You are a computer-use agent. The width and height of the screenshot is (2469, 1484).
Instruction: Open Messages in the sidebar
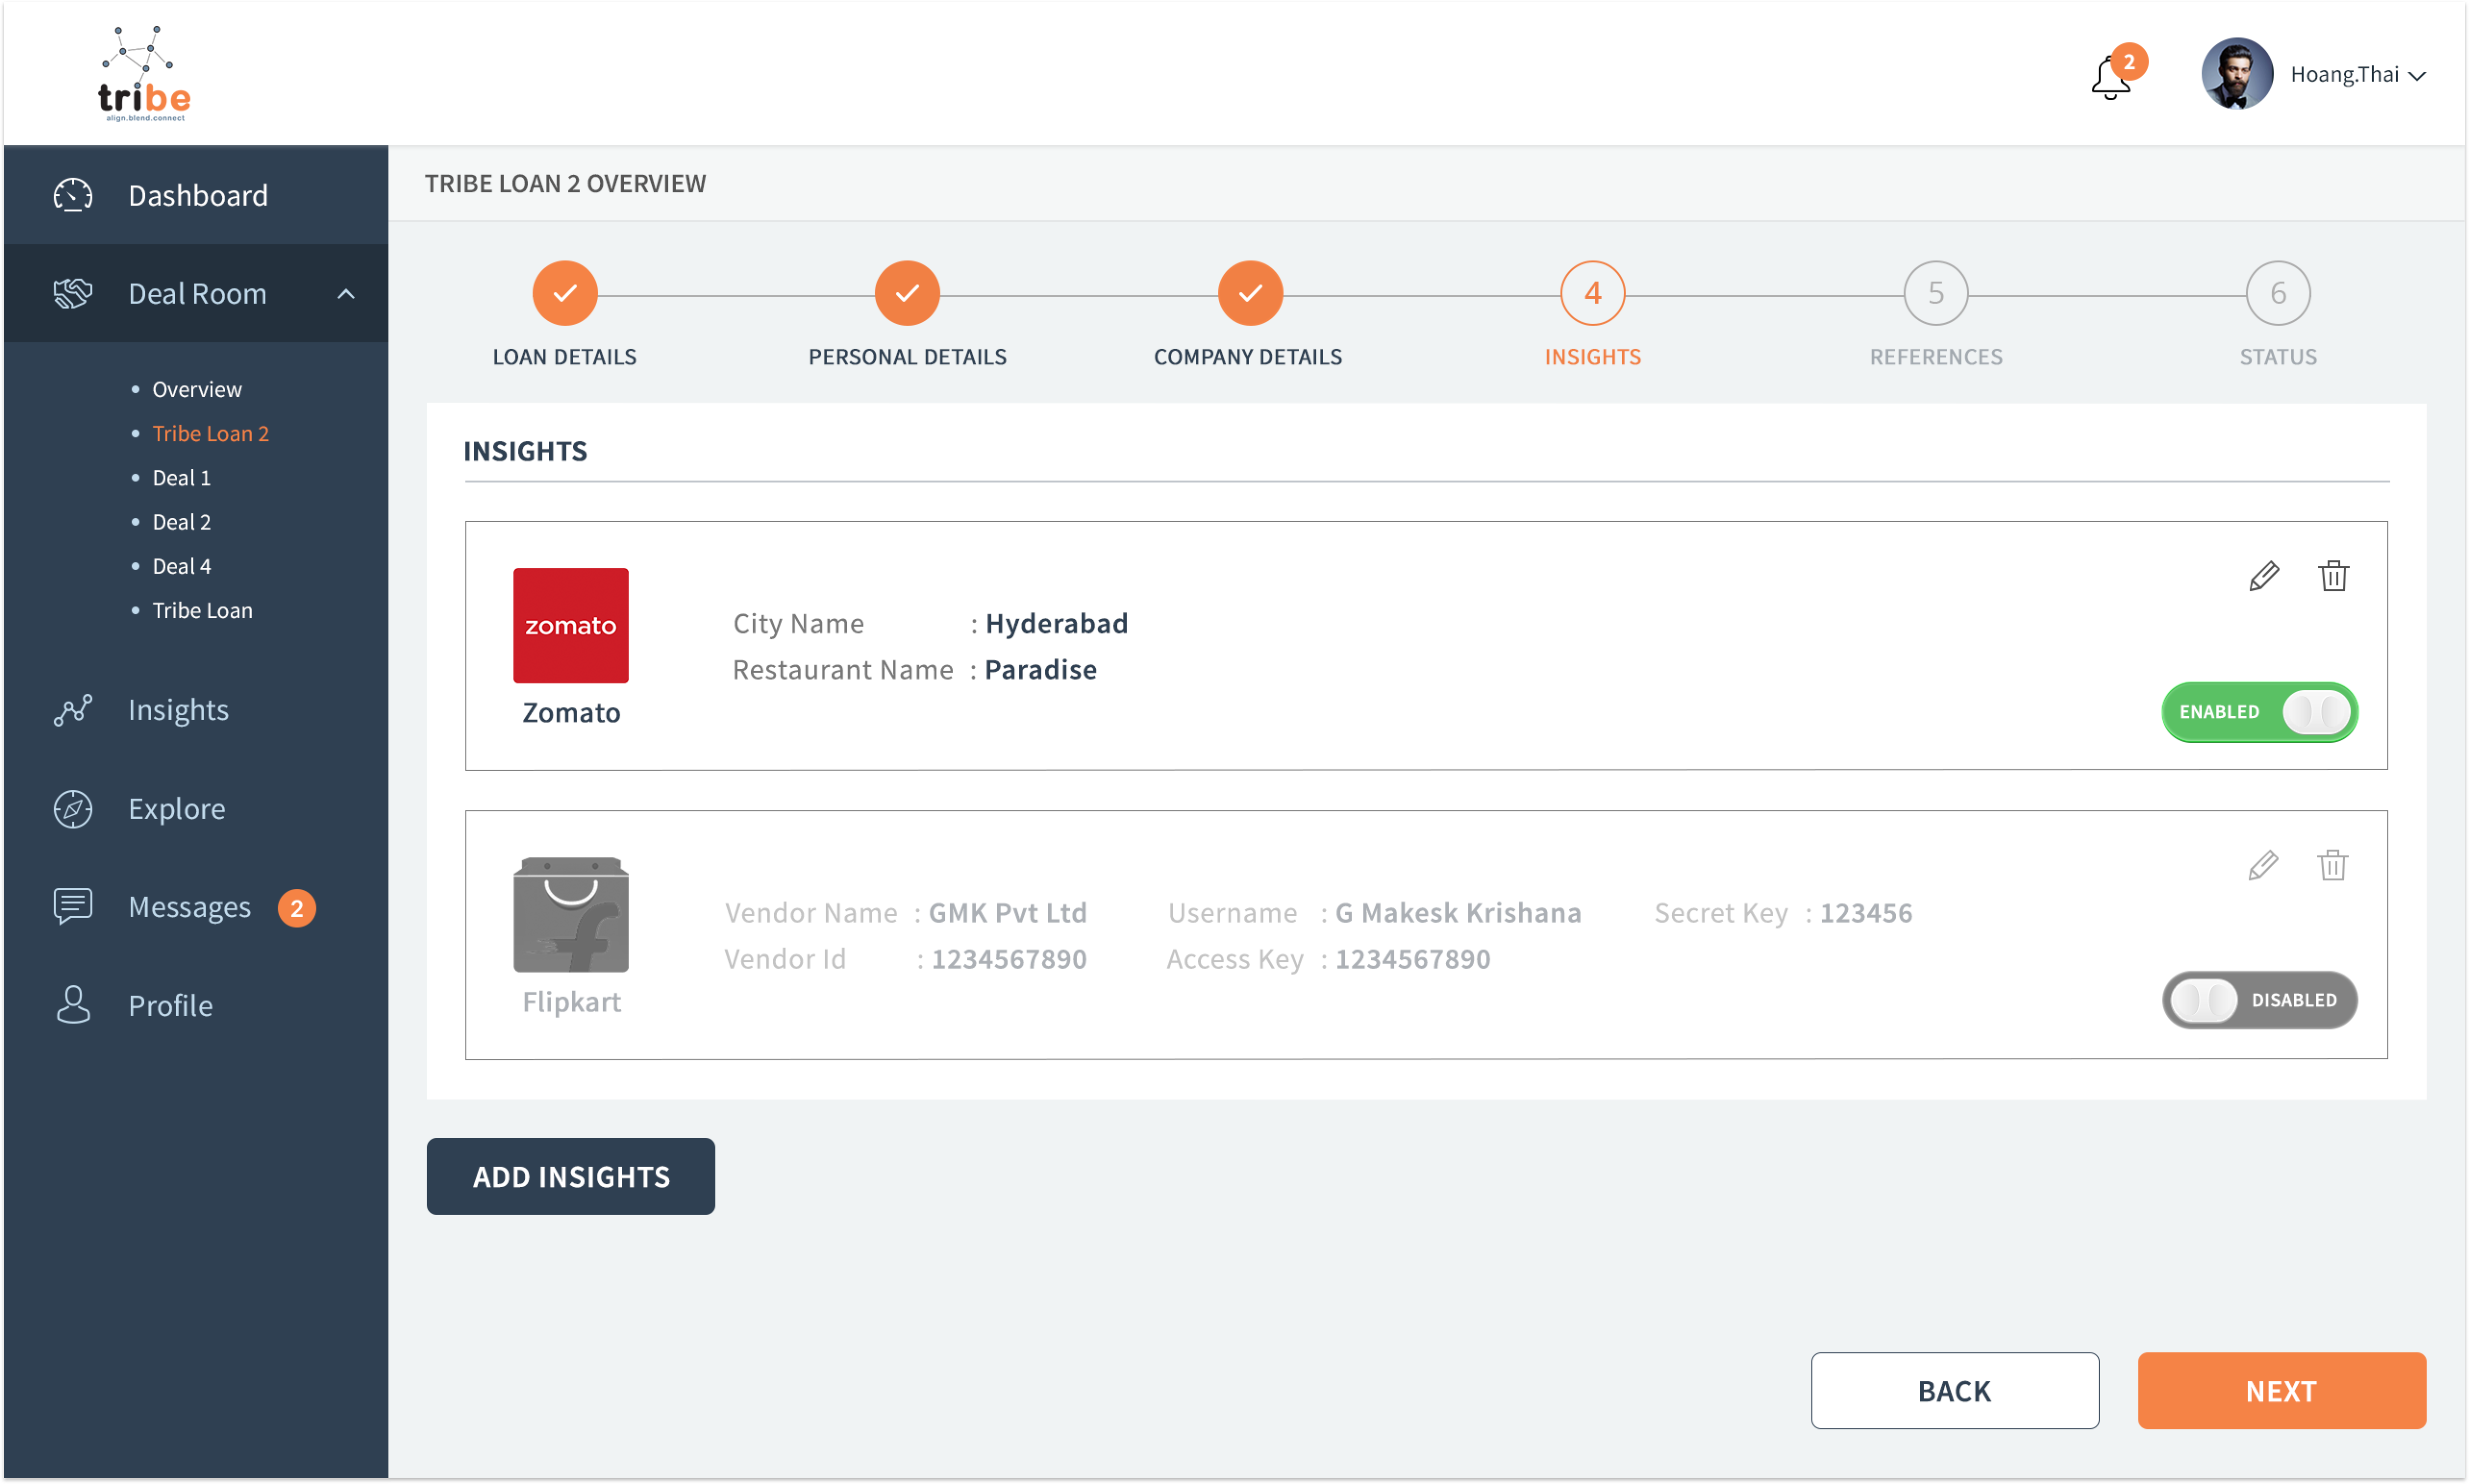[196, 907]
